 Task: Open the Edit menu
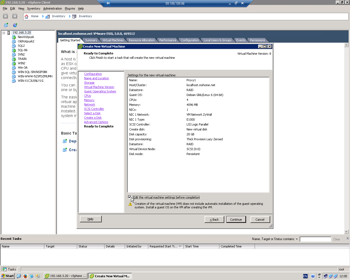point(13,9)
